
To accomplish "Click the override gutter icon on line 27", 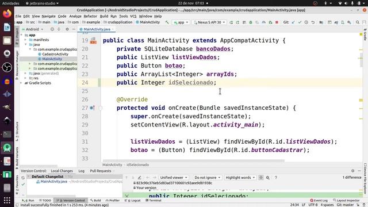I will (x=92, y=108).
